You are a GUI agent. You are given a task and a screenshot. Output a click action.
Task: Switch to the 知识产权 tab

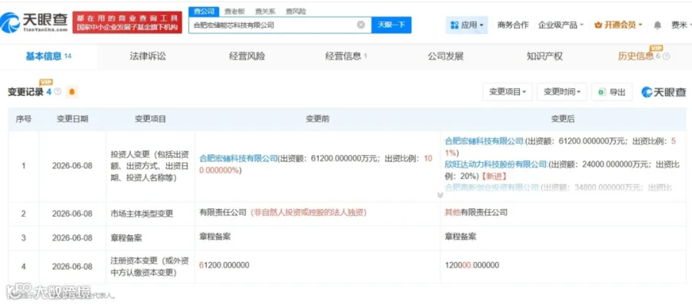pos(545,56)
